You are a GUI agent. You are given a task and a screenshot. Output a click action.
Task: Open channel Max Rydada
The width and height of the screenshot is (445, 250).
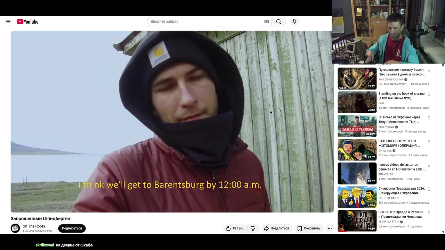pos(386,127)
